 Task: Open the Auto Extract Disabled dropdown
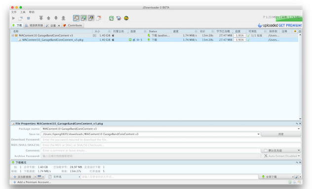(x=281, y=156)
